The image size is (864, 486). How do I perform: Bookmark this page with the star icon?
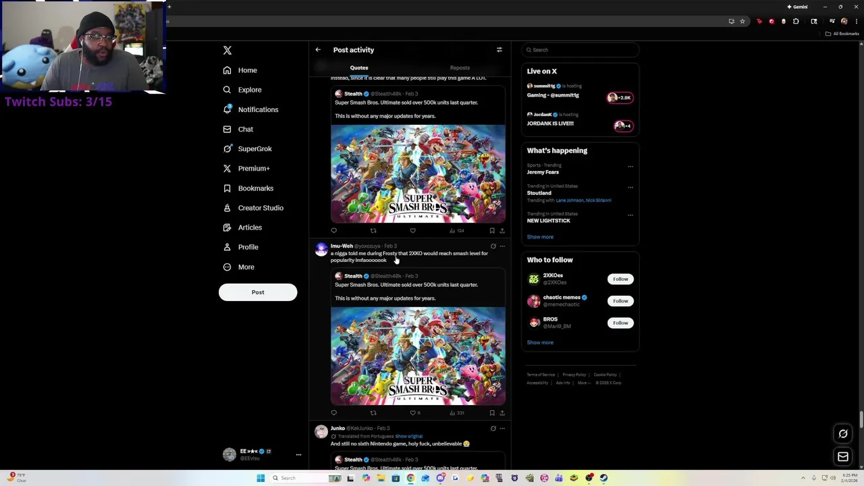tap(742, 22)
